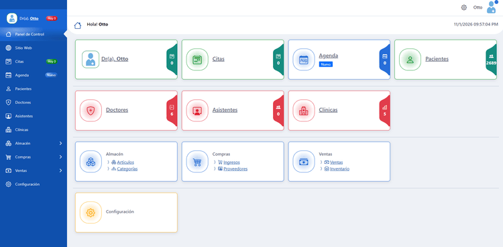Click the shopping cart icon on Compras card
This screenshot has width=503, height=247.
coord(197,162)
